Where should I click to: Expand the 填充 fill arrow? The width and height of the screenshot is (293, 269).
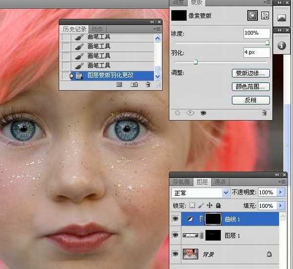tap(281, 206)
